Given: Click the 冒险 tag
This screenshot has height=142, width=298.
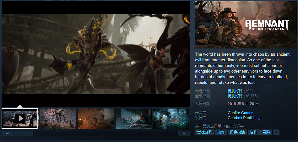Looking at the screenshot, I should coord(266,132).
